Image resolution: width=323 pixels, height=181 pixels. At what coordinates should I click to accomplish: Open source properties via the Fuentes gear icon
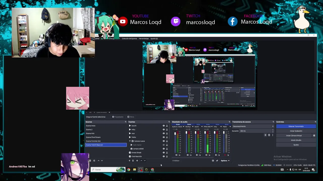tap(137, 161)
